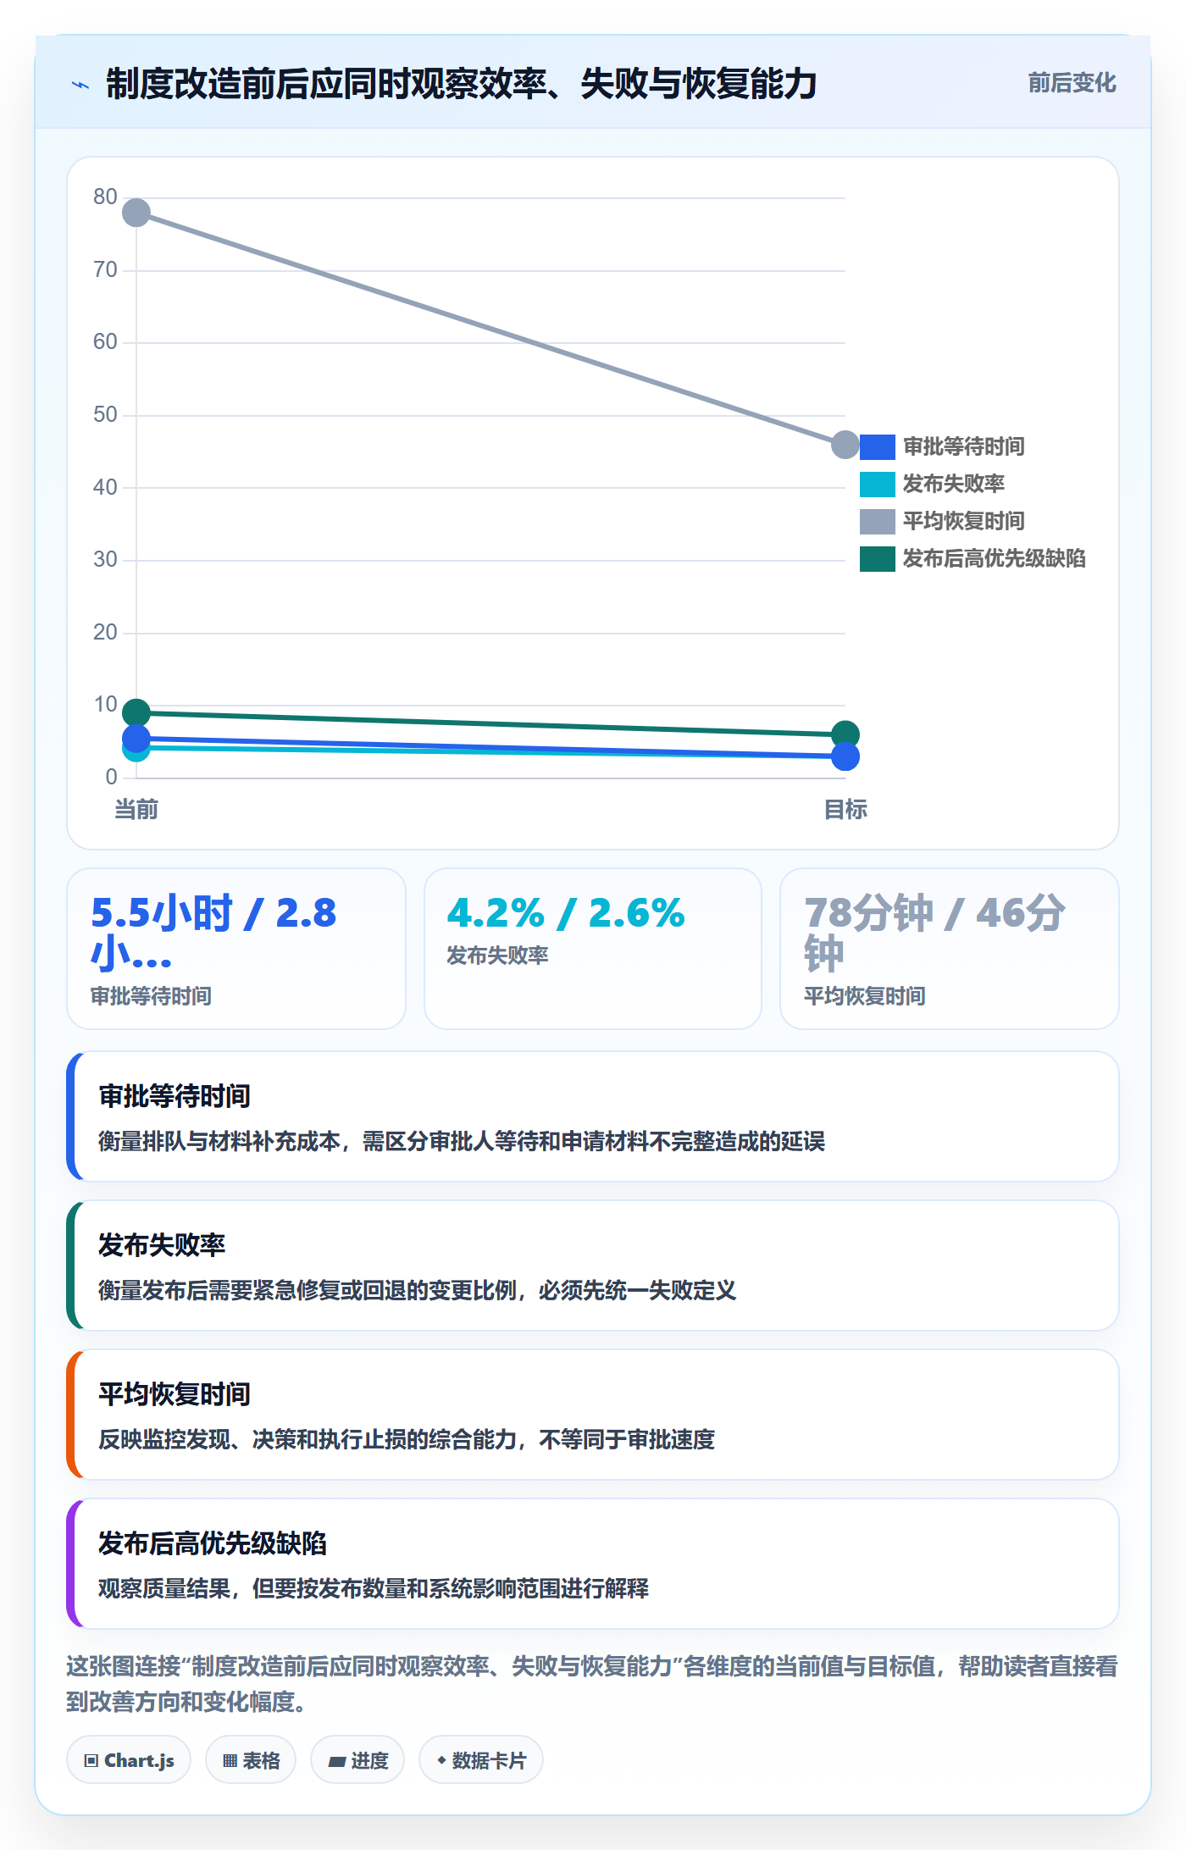This screenshot has width=1186, height=1850.
Task: Click the Chart.js tag chip
Action: (129, 1759)
